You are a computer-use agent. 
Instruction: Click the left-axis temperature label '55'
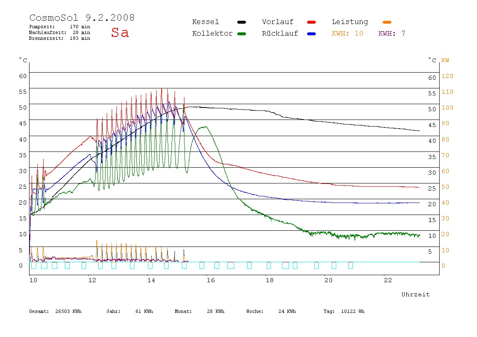(x=23, y=92)
